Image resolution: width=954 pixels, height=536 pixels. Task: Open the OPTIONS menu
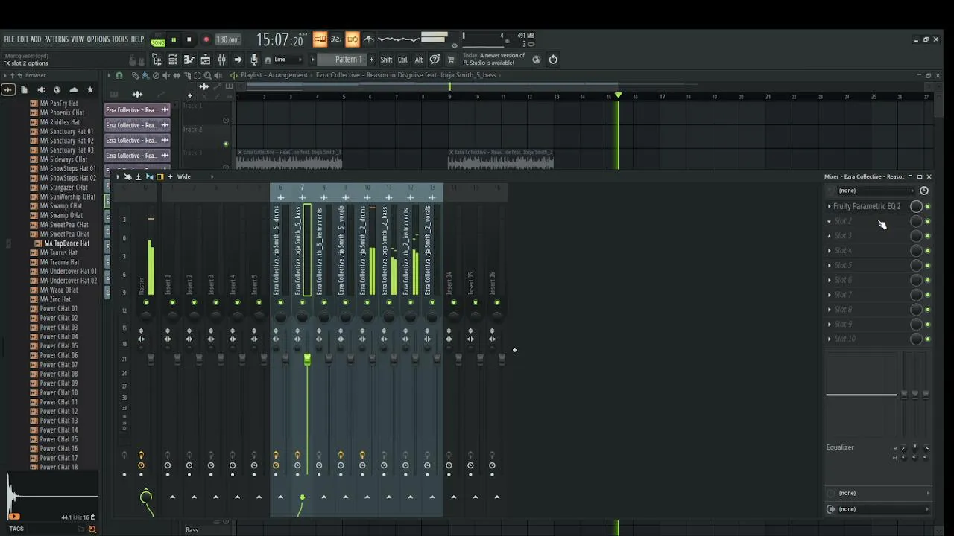98,39
